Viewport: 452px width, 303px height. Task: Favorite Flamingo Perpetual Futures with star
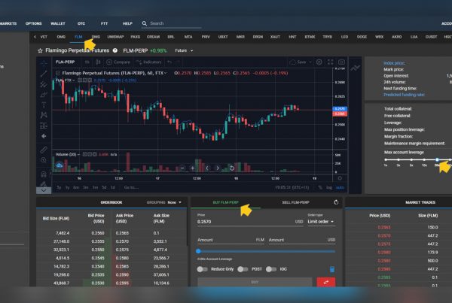click(x=40, y=51)
